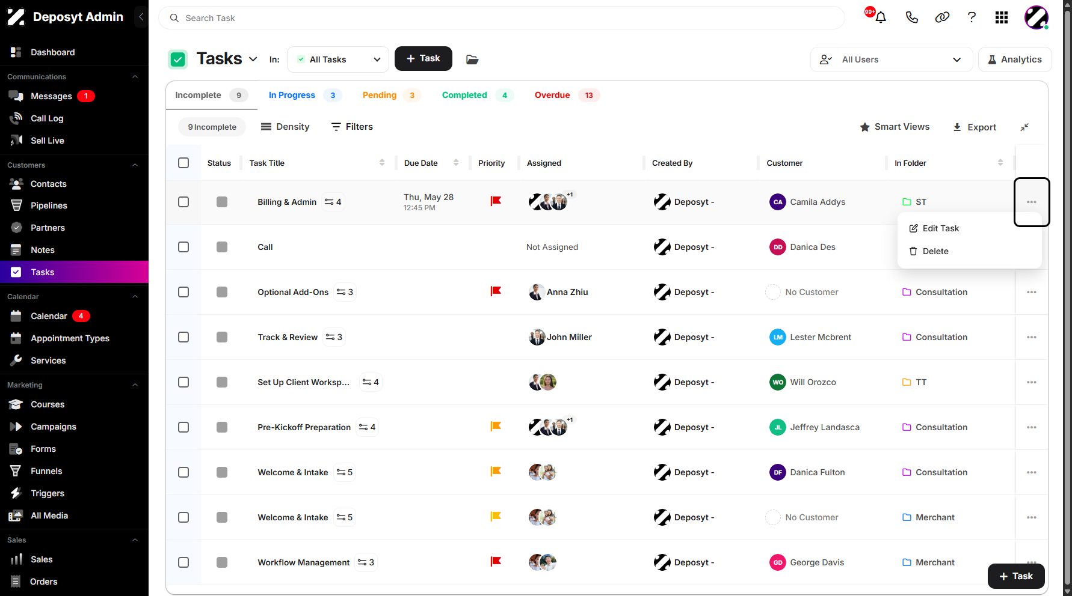Open the apps grid launcher
1072x596 pixels.
click(1002, 17)
